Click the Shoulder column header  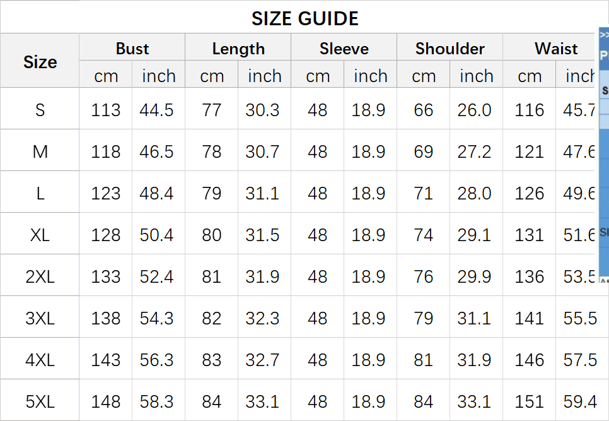450,49
